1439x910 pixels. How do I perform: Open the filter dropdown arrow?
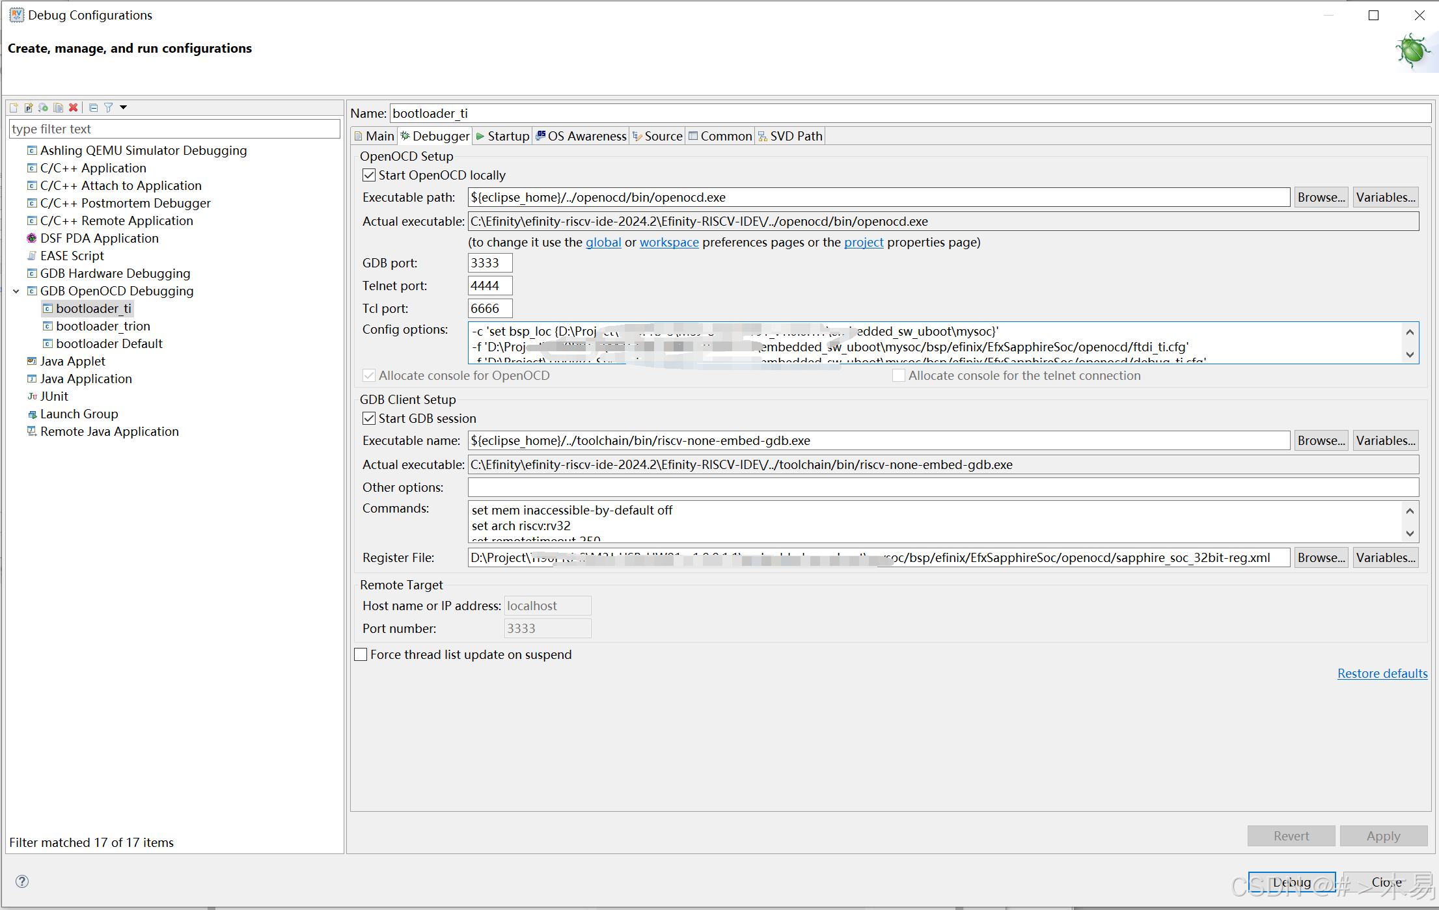tap(123, 107)
